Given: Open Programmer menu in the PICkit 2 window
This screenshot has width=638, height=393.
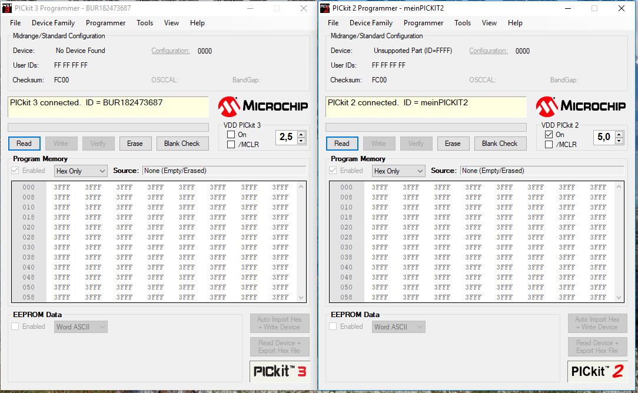Looking at the screenshot, I should click(424, 23).
